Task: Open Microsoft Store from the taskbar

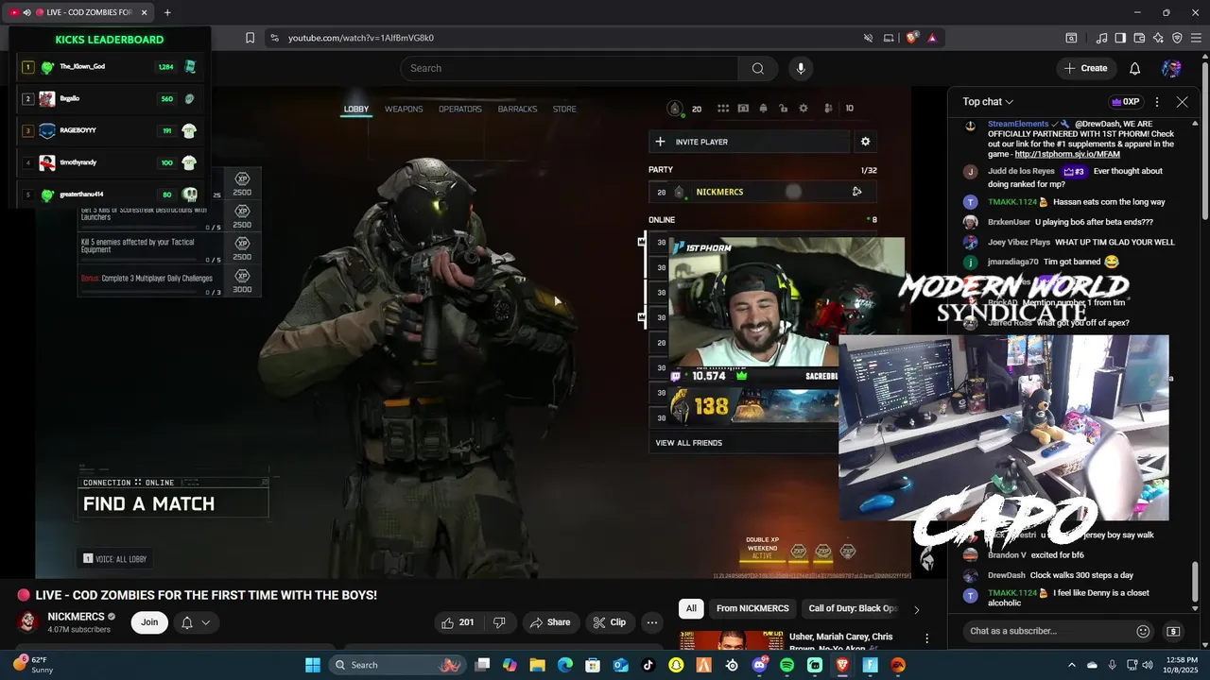Action: coord(593,665)
